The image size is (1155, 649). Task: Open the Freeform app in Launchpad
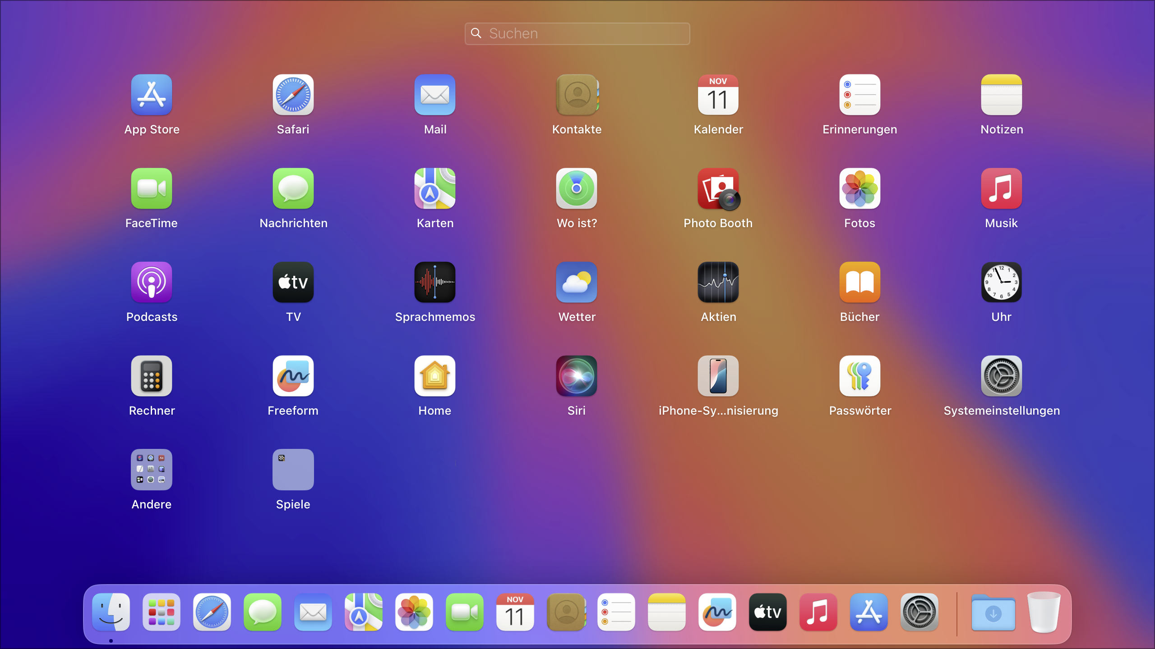(293, 376)
